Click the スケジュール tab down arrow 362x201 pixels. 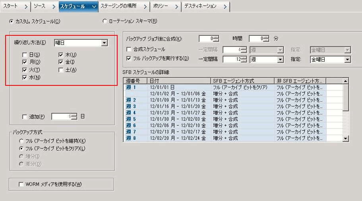tap(94, 7)
